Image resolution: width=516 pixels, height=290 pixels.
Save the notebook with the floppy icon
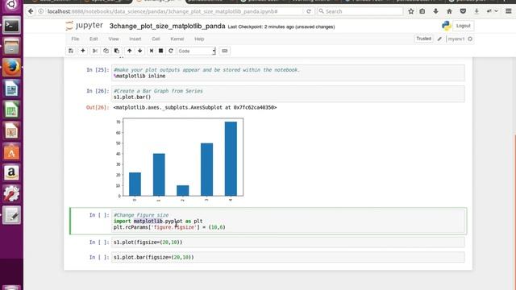(x=71, y=51)
